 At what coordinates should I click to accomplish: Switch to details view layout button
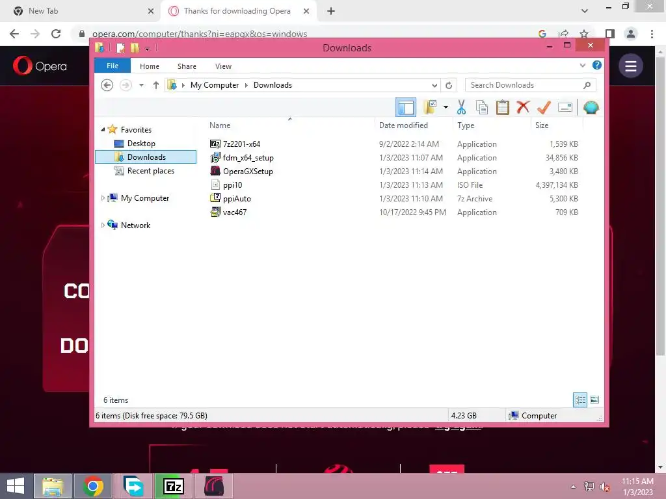tap(579, 400)
